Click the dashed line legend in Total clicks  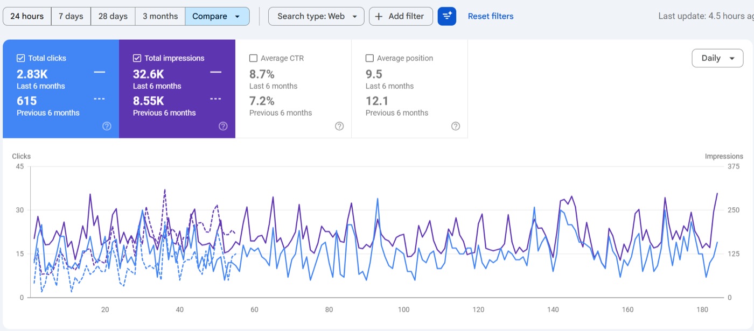coord(99,99)
